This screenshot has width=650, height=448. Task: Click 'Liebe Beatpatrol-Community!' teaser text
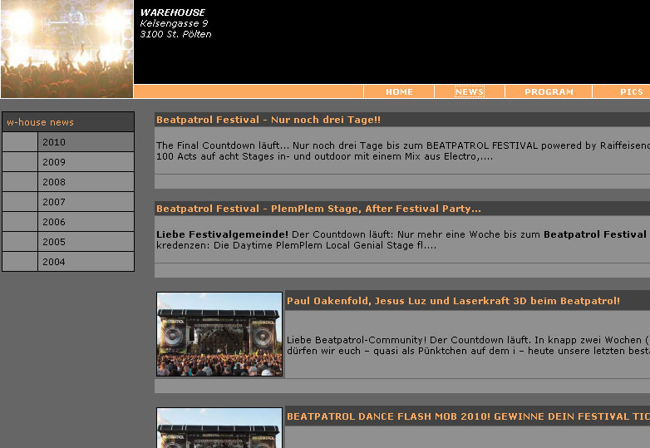click(468, 345)
